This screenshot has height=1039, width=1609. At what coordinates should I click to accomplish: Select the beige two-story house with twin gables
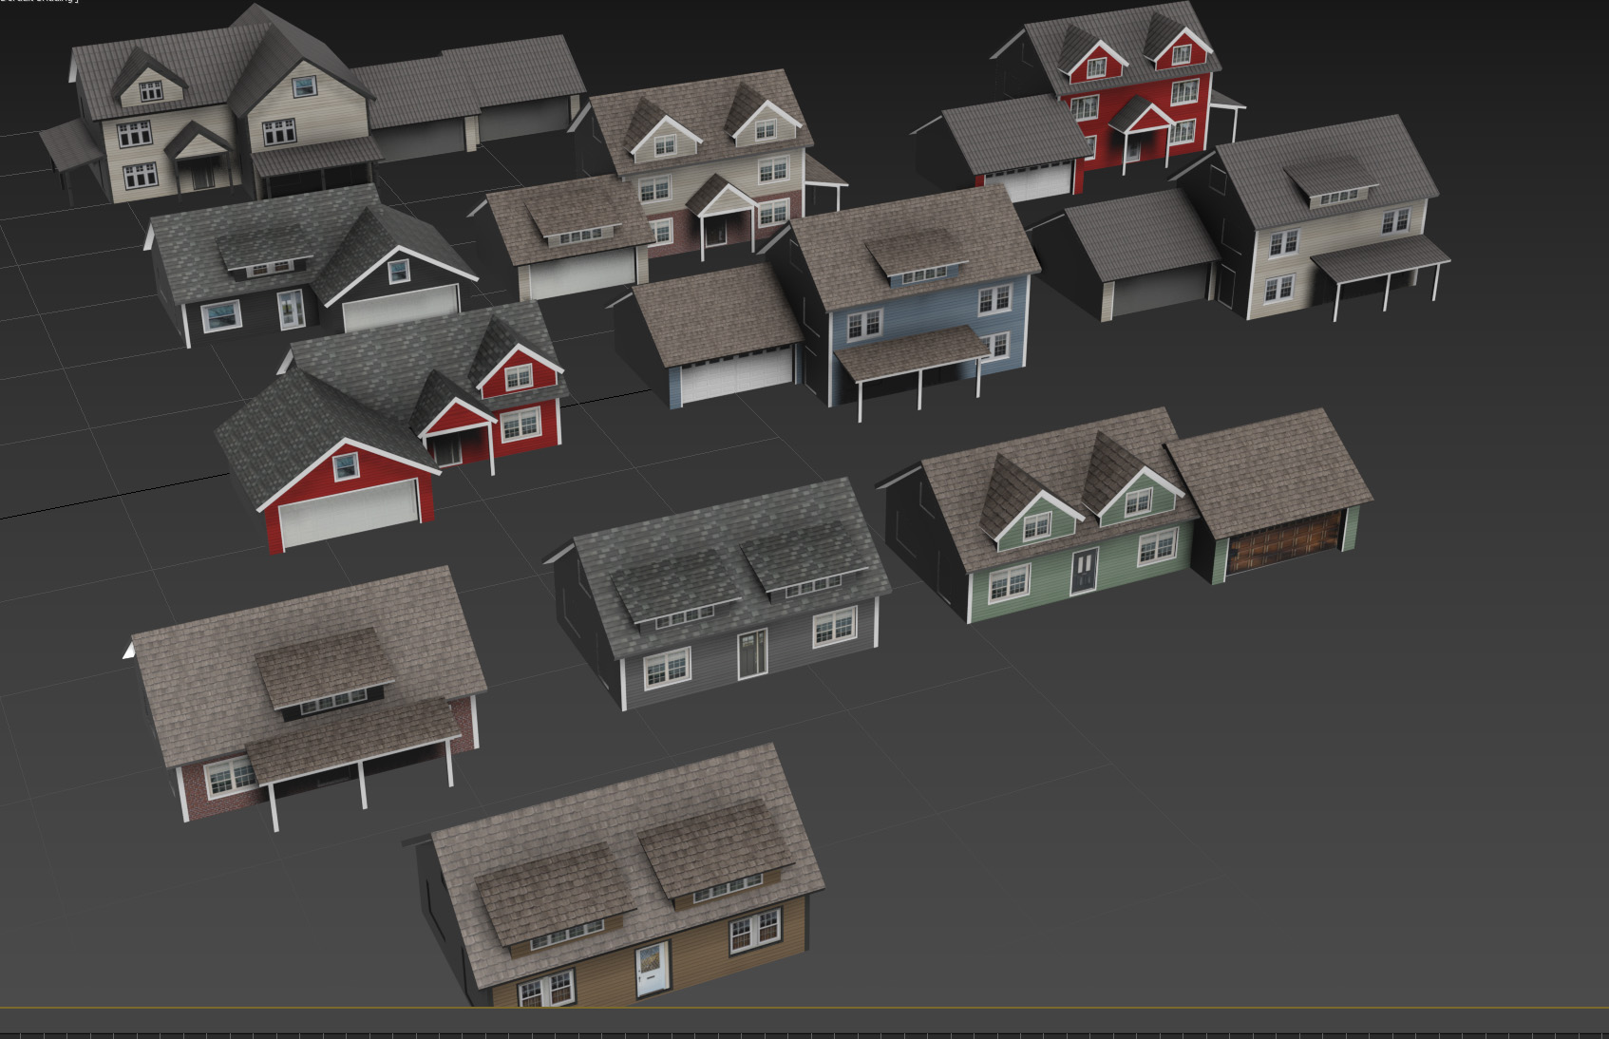[x=214, y=109]
